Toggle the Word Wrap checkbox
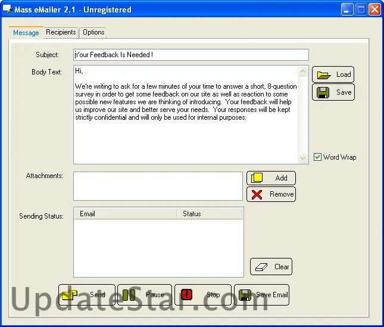Viewport: 384px width, 327px height. (x=317, y=157)
